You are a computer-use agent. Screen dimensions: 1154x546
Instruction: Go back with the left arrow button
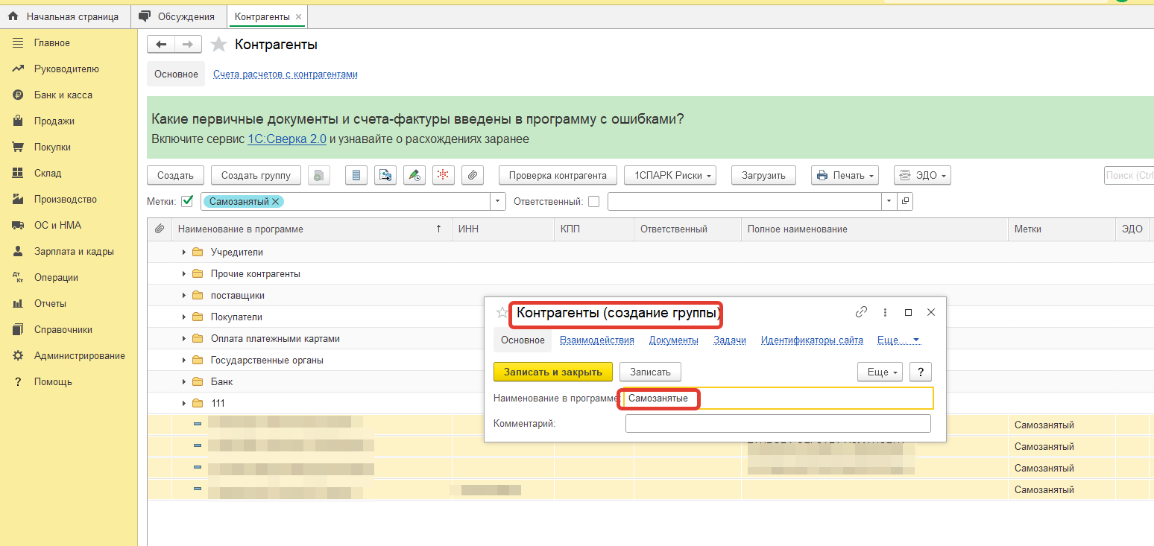coord(161,45)
